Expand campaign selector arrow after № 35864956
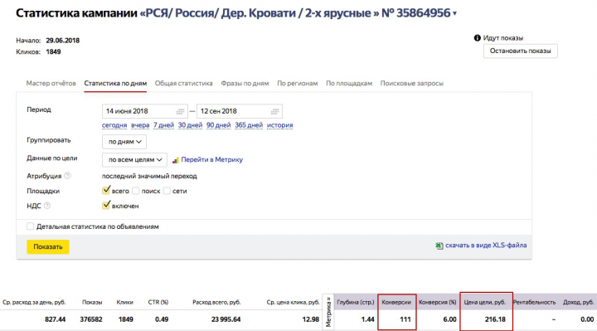The image size is (597, 331). [454, 14]
